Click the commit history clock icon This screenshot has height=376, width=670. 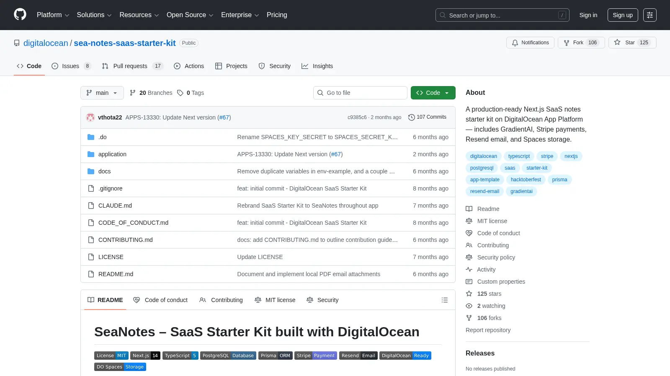[x=411, y=117]
